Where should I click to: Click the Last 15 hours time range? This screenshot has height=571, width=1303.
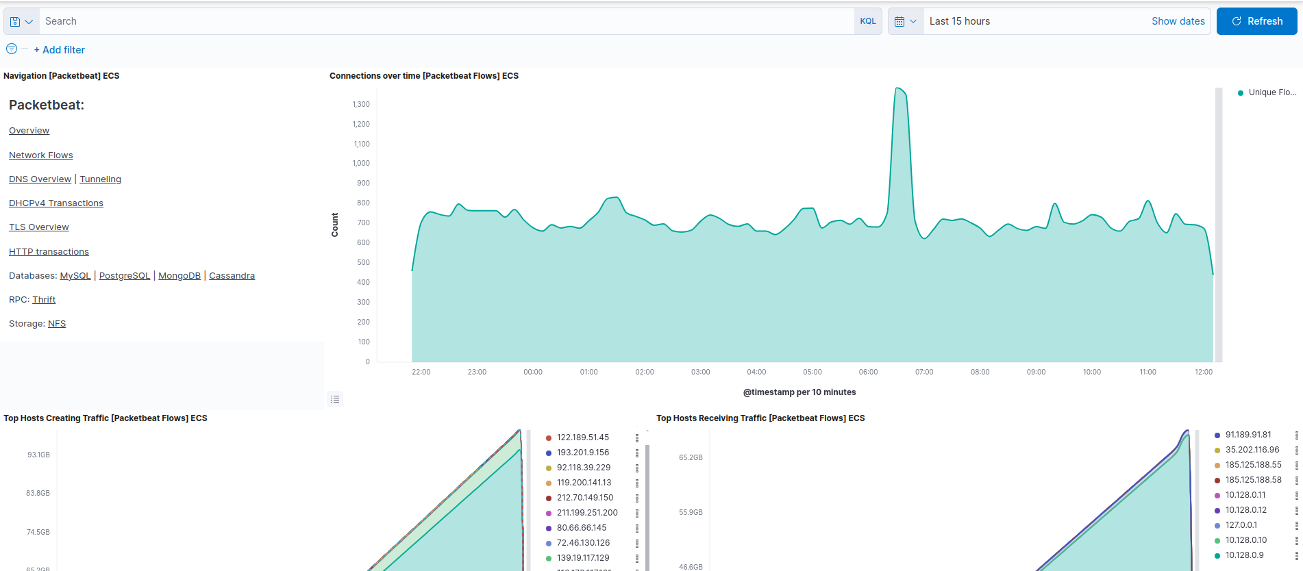[959, 21]
